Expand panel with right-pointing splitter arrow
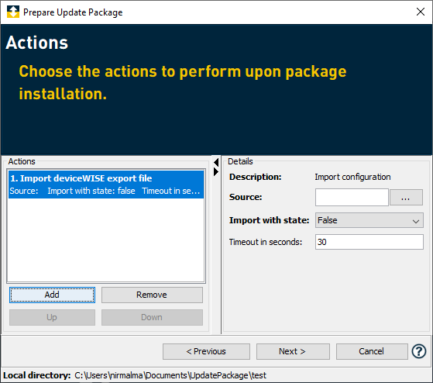Screen dimensions: 433x383 coord(216,172)
